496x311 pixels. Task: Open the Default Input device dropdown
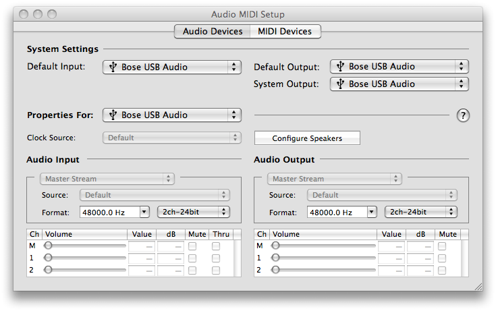(x=172, y=67)
